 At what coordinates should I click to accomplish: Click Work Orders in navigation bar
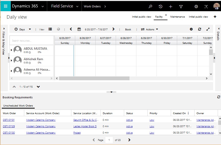pos(92,6)
